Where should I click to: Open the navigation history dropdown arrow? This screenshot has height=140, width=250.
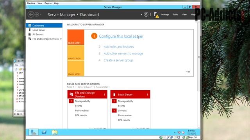pos(41,14)
